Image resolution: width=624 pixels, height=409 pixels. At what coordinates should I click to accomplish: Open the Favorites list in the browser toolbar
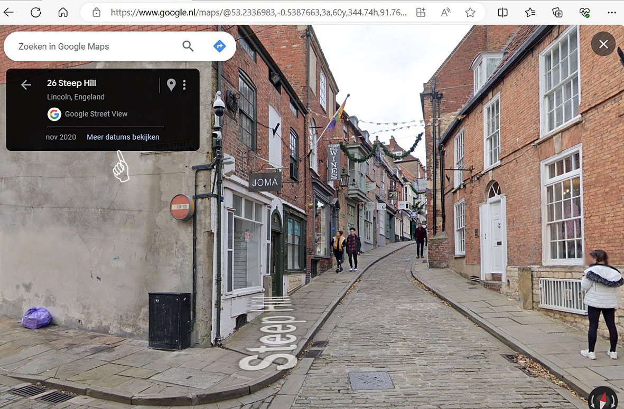click(530, 13)
